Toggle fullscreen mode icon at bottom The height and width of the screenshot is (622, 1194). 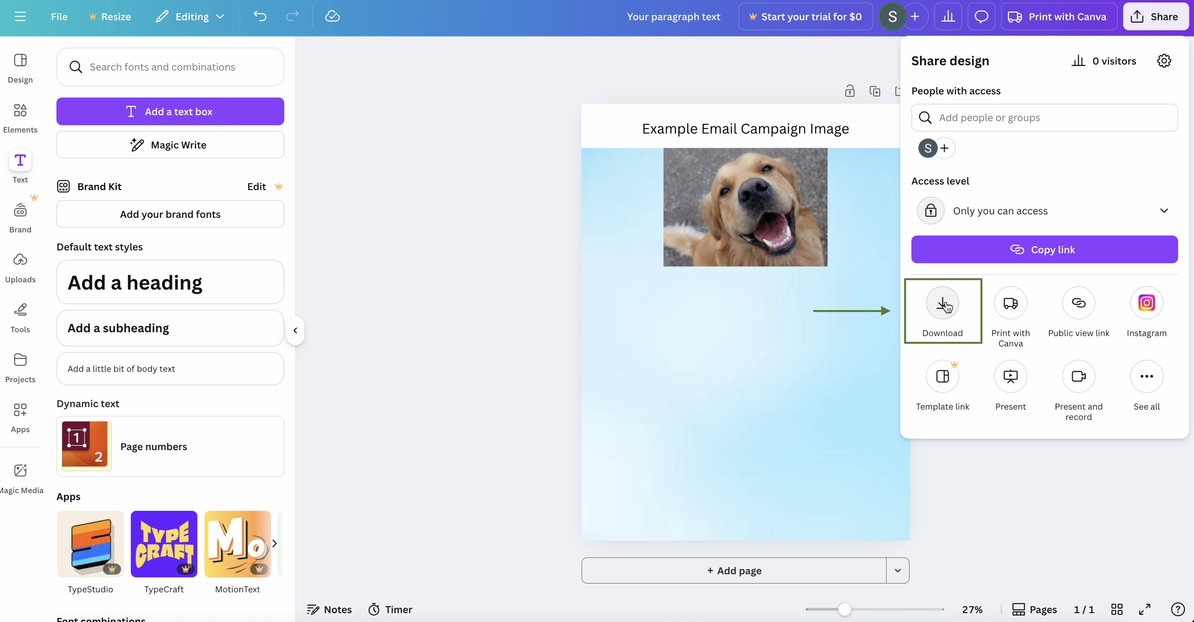1145,609
